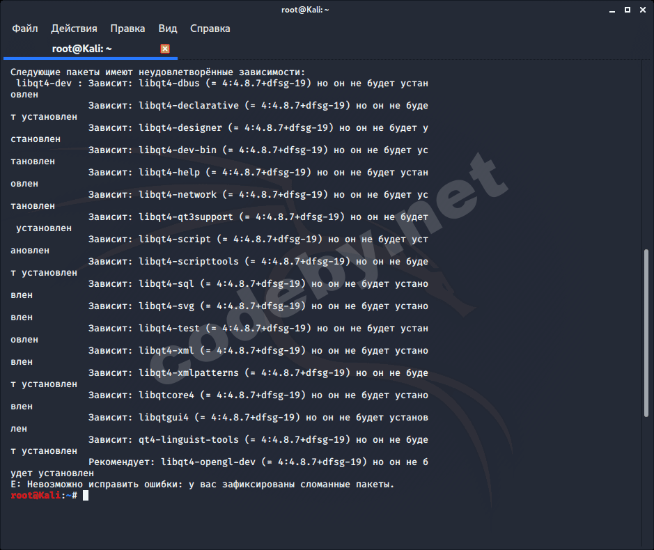The height and width of the screenshot is (550, 654).
Task: Click 'libqtgui4' dependency text
Action: point(164,418)
